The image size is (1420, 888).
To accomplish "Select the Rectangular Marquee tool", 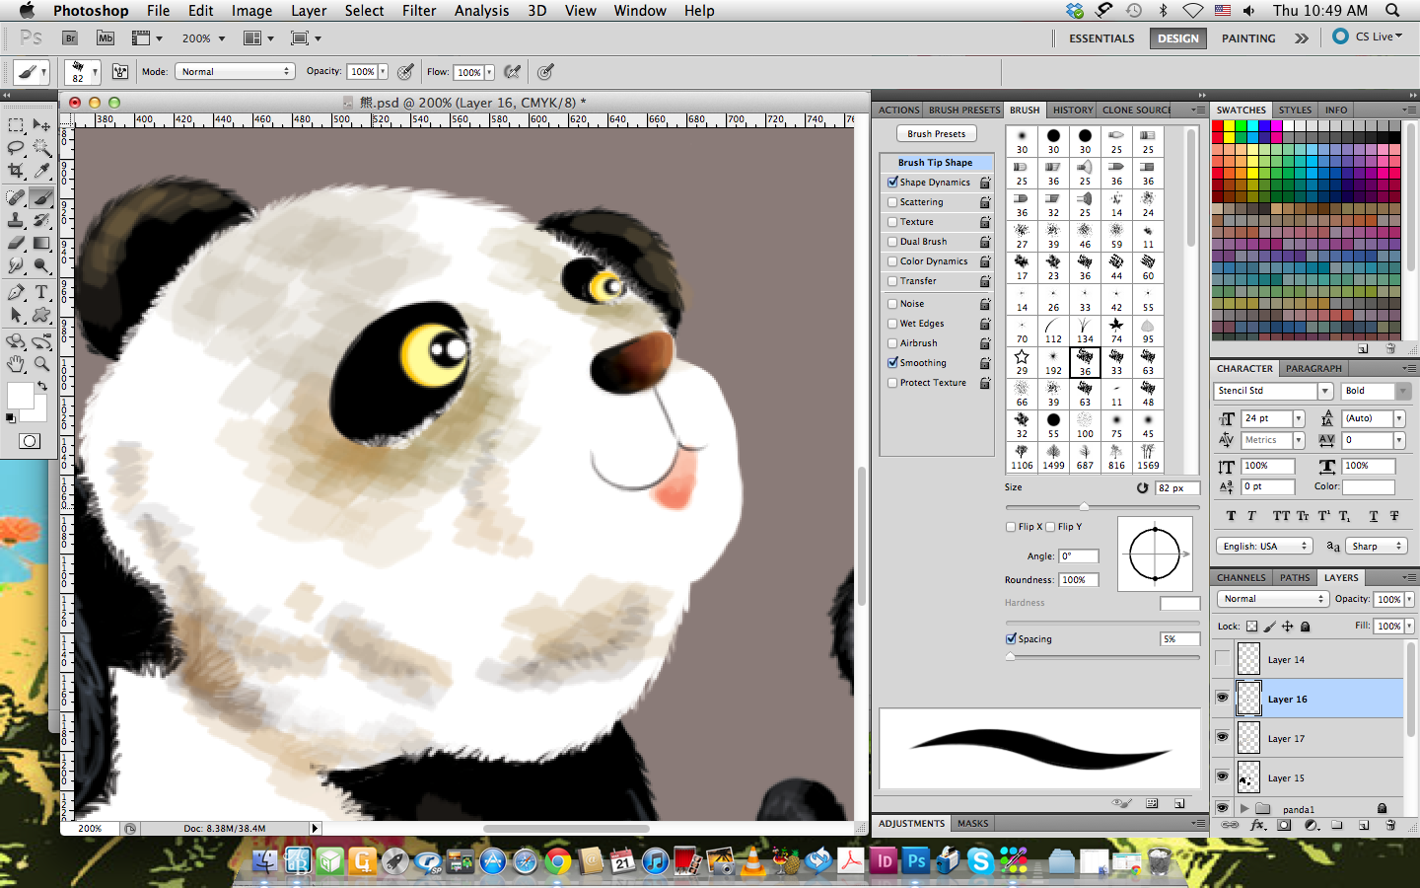I will 16,125.
